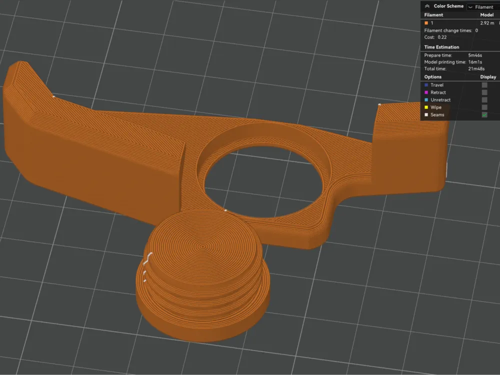Enable the Retract display checkbox

pyautogui.click(x=484, y=92)
